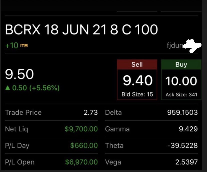Click the Bid Size: 15 label
Screen dimensions: 207x172
(x=137, y=94)
